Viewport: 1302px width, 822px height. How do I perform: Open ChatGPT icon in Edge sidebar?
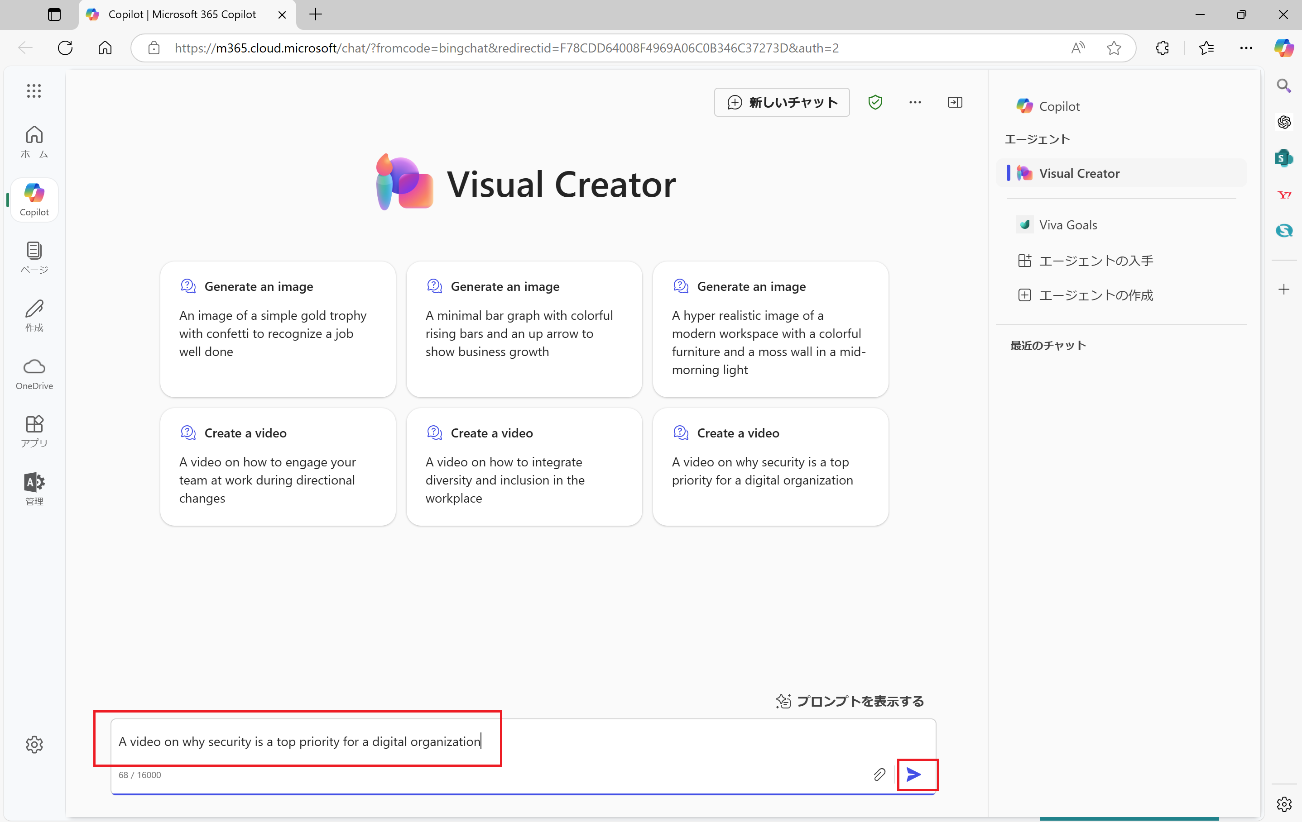[1284, 122]
